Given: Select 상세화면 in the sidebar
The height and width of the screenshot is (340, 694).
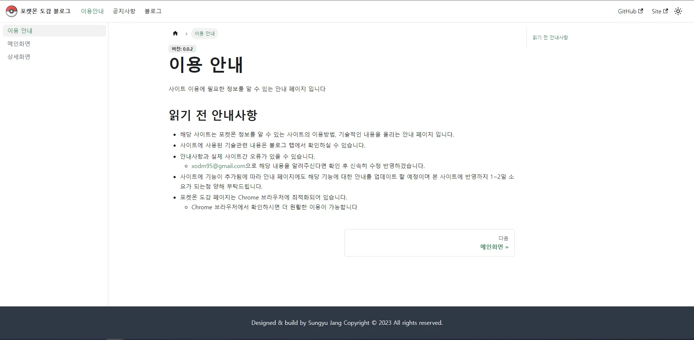Looking at the screenshot, I should coord(19,56).
